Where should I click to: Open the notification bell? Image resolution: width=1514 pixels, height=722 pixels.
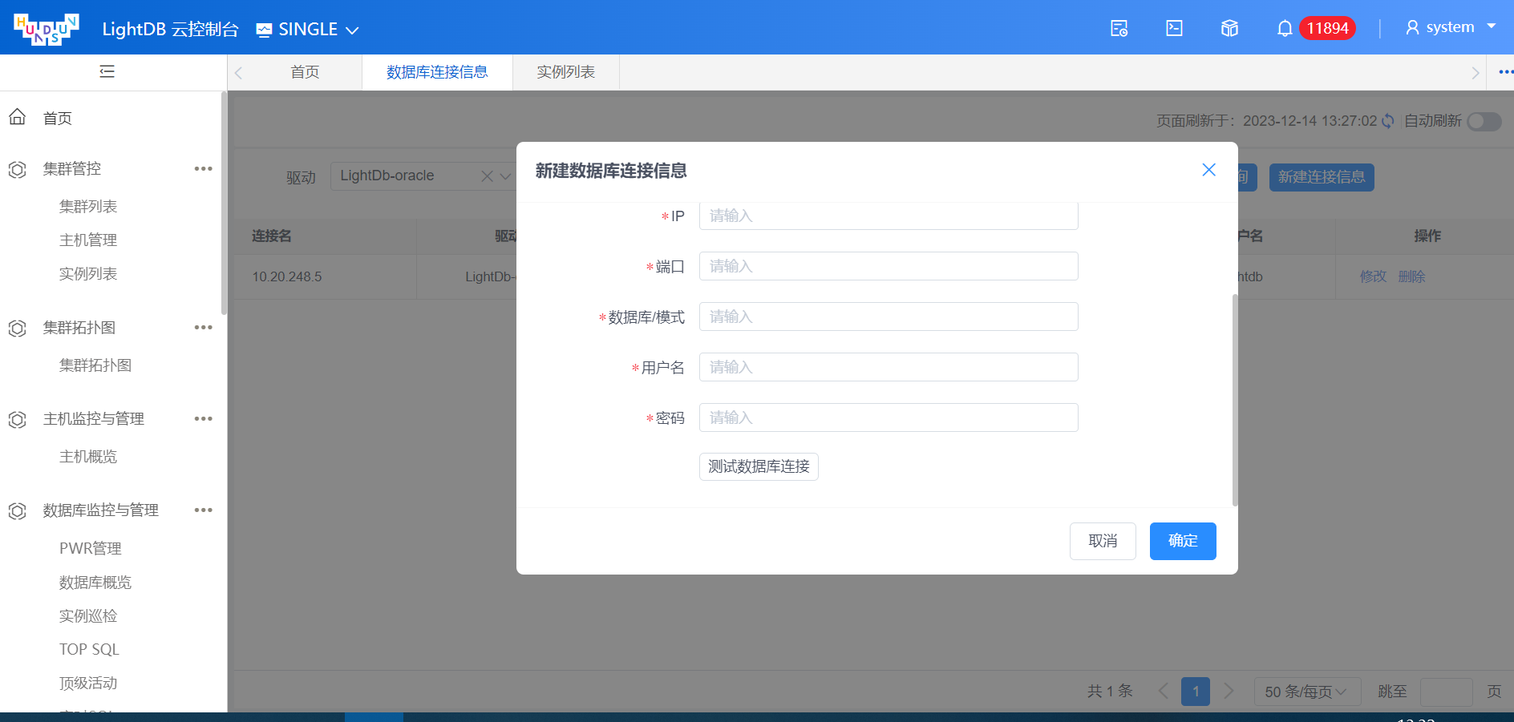pos(1285,29)
